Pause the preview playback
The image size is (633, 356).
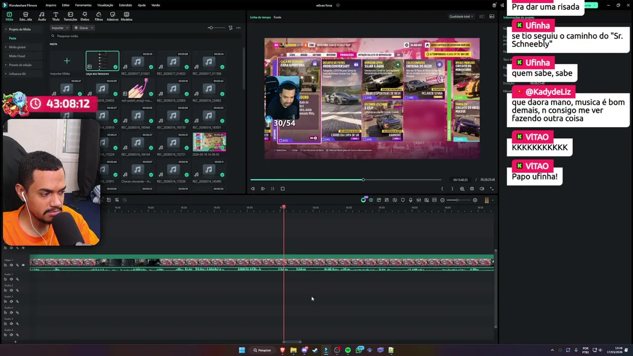[272, 188]
